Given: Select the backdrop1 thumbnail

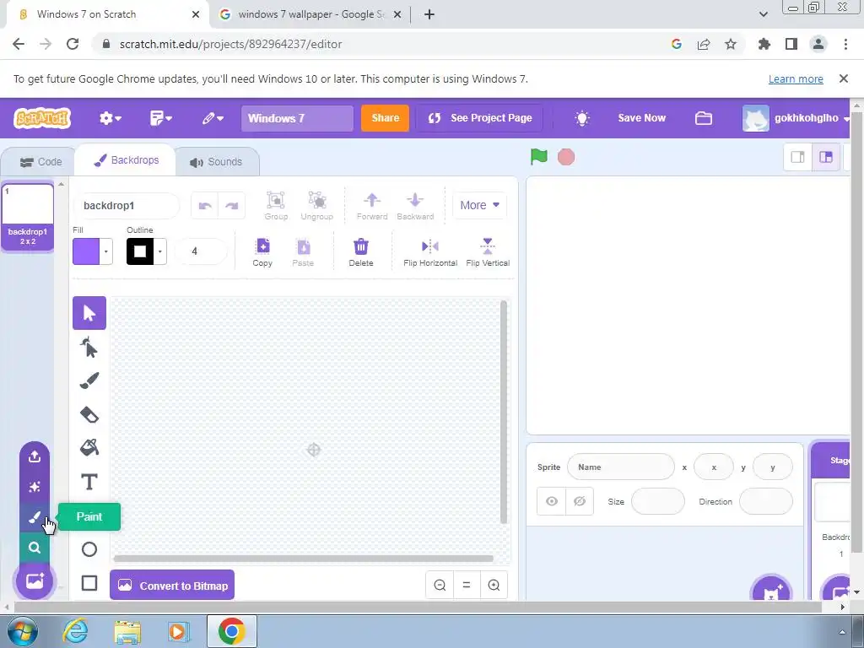Looking at the screenshot, I should (x=28, y=217).
